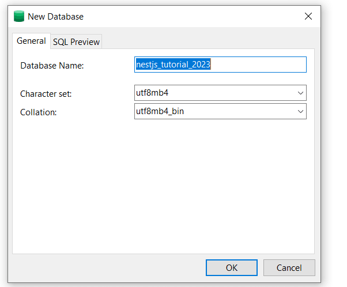
Task: Open the Collation combo box showing utf8mb4_bin
Action: 213,111
